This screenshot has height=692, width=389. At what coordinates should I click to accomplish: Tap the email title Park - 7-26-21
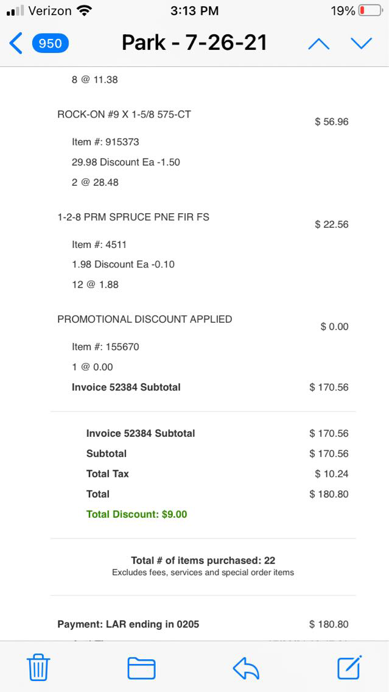(194, 43)
